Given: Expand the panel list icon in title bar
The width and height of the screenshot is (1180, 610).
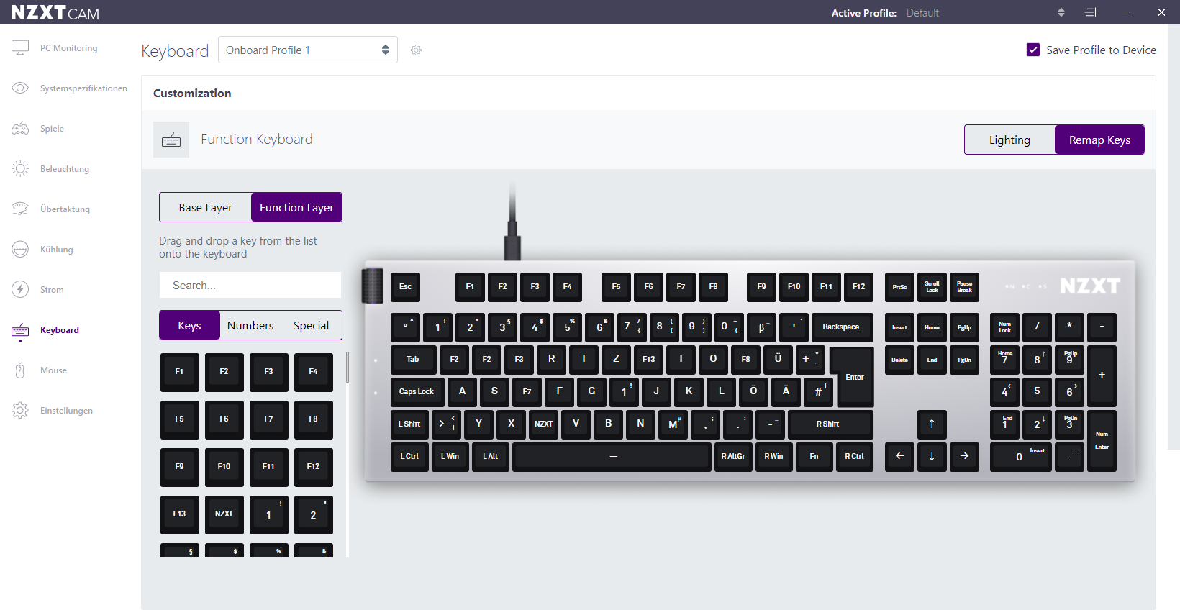Looking at the screenshot, I should (1091, 12).
